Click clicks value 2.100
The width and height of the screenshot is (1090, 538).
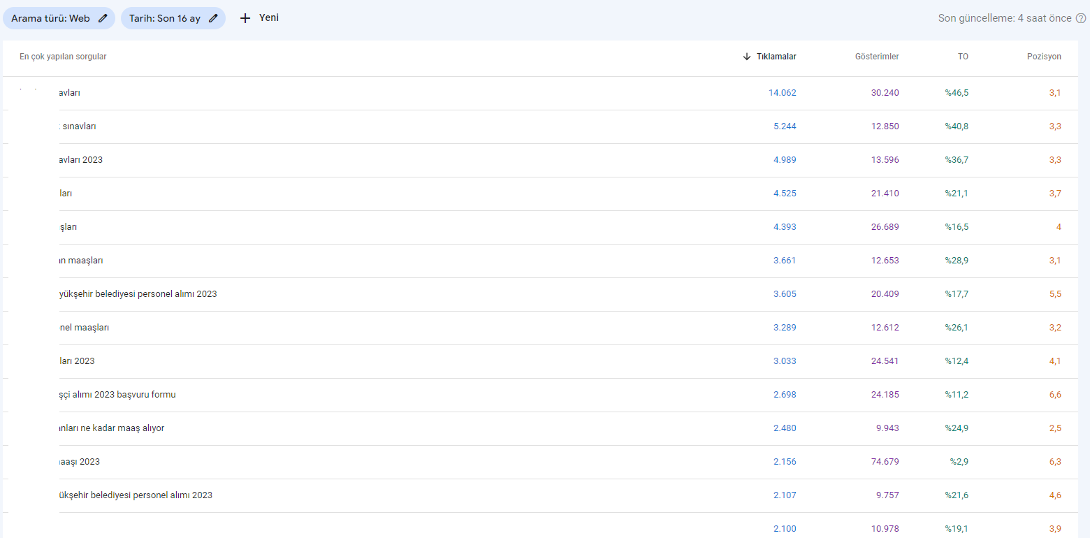785,529
